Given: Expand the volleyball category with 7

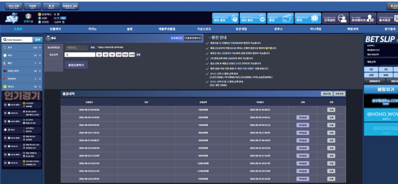Looking at the screenshot, I should click(22, 63).
